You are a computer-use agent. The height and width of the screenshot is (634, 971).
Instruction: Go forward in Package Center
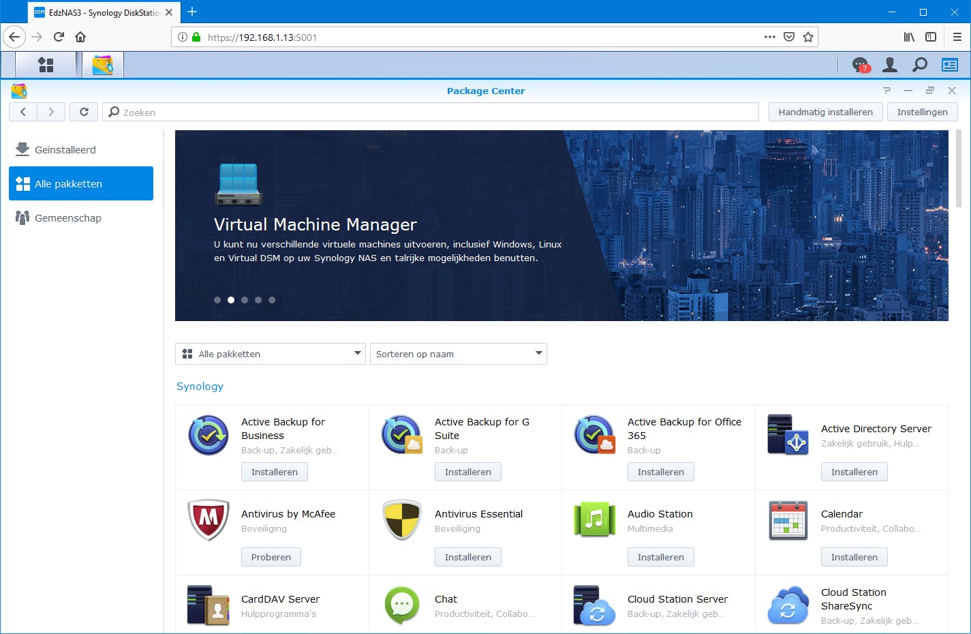[51, 112]
